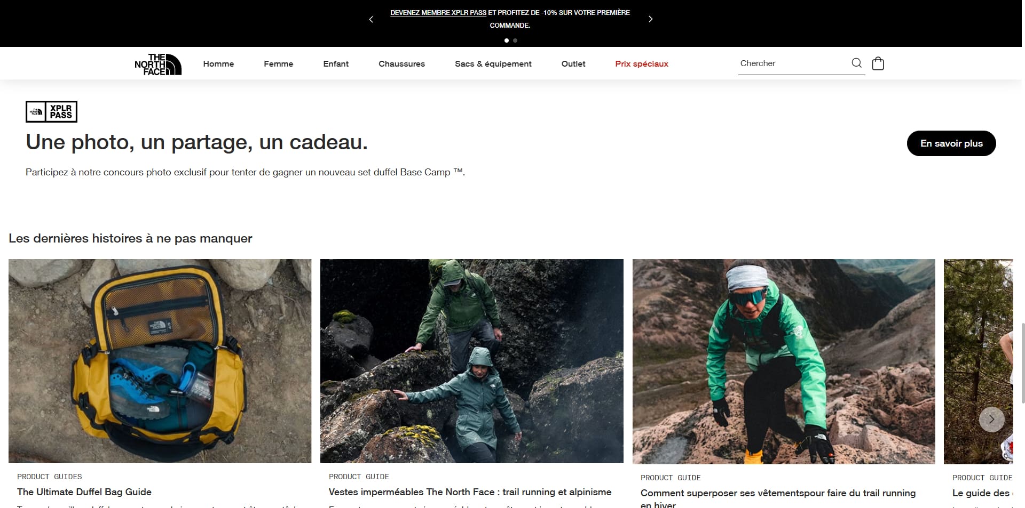Show previous promo banner message

point(371,19)
